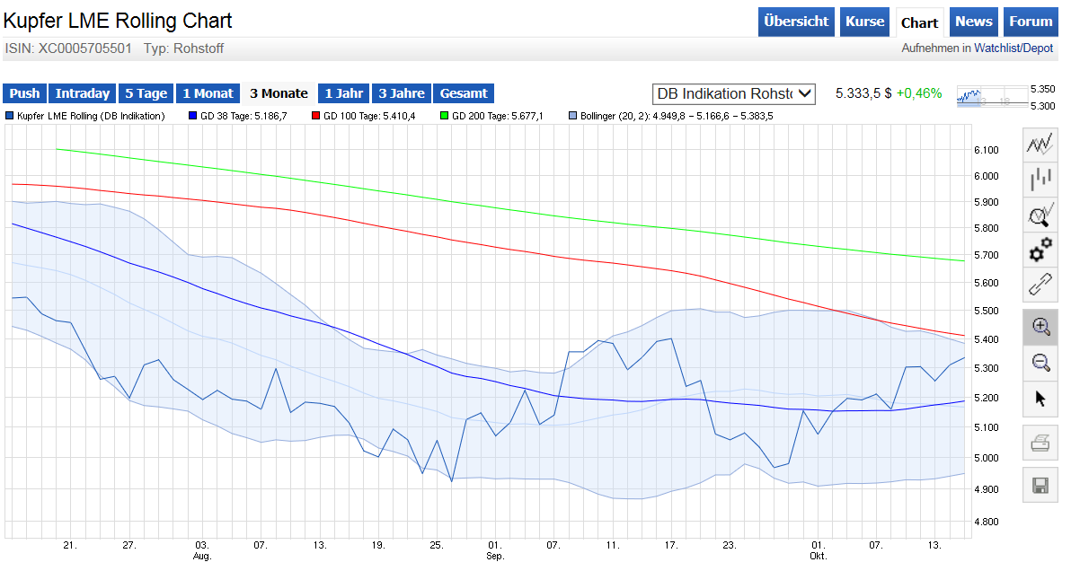The height and width of the screenshot is (571, 1071).
Task: Select the pointer cursor tool
Action: coord(1040,398)
